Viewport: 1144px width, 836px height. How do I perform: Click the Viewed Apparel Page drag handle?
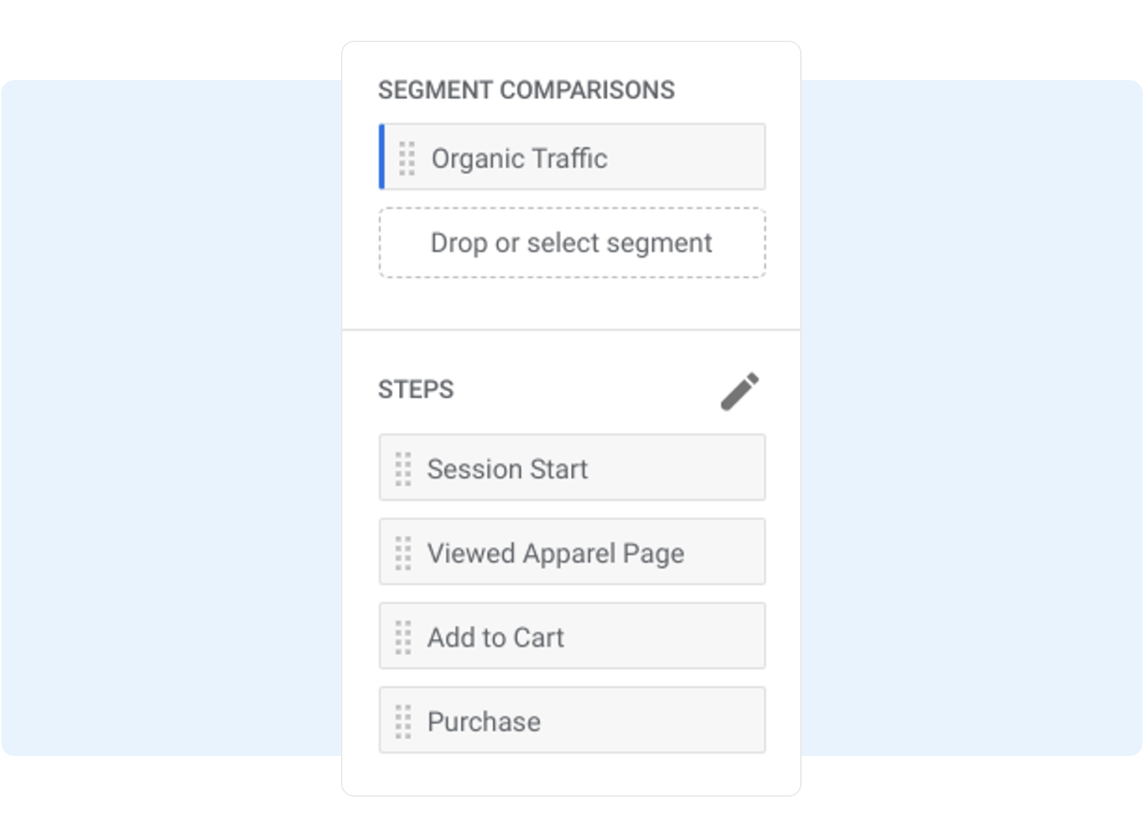[403, 553]
